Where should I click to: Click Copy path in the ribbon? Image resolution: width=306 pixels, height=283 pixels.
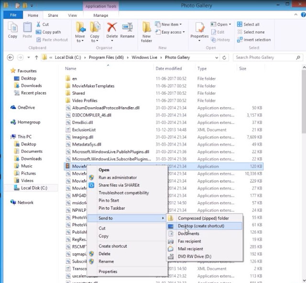coord(48,32)
